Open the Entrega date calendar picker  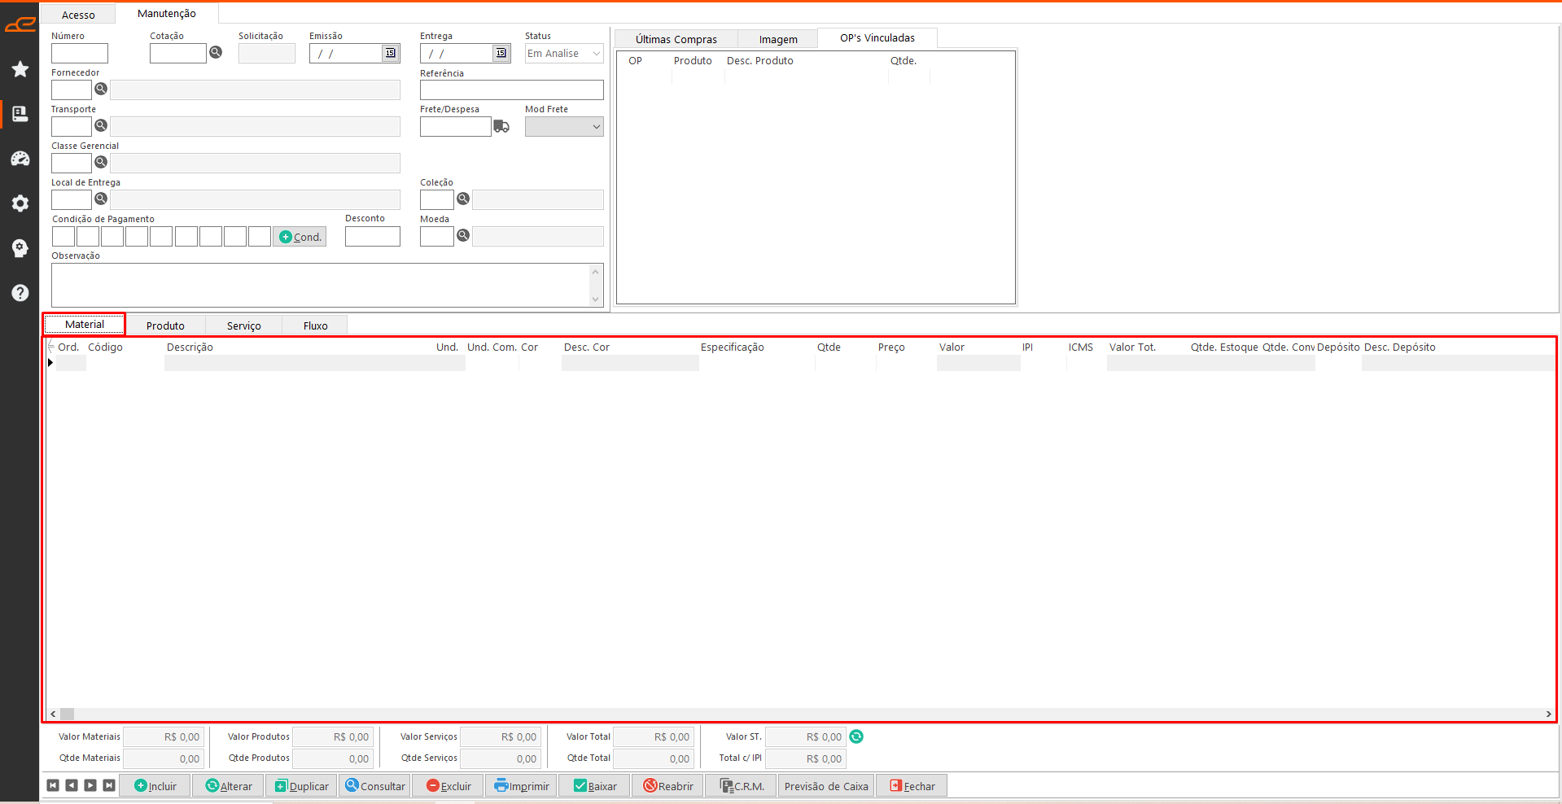501,53
